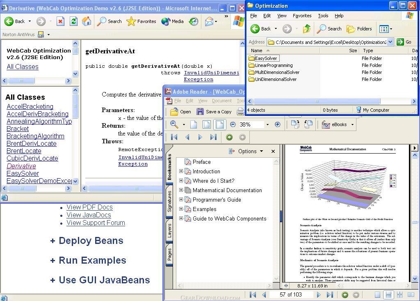Open the eBooks dropdown arrow

click(x=352, y=124)
